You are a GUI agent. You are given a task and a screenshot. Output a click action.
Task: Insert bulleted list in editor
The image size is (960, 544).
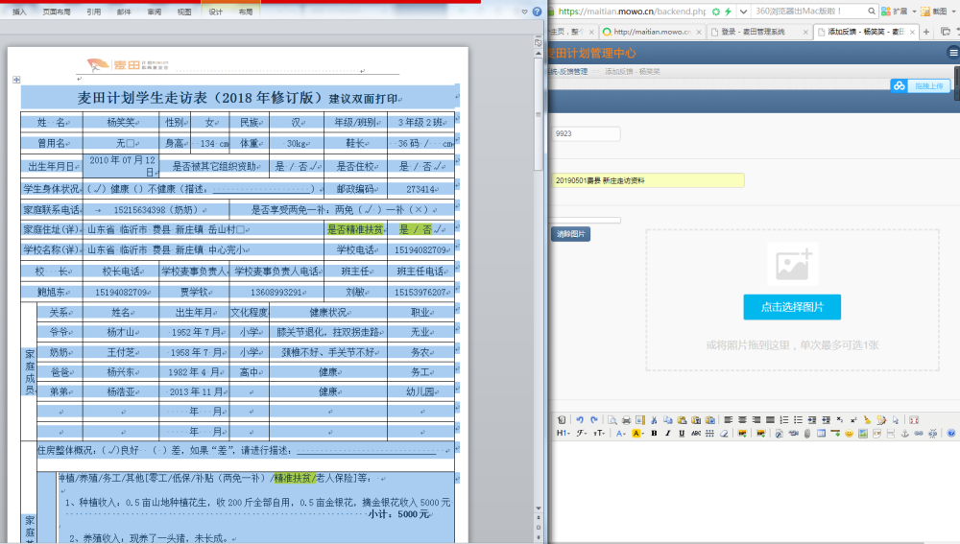[799, 420]
